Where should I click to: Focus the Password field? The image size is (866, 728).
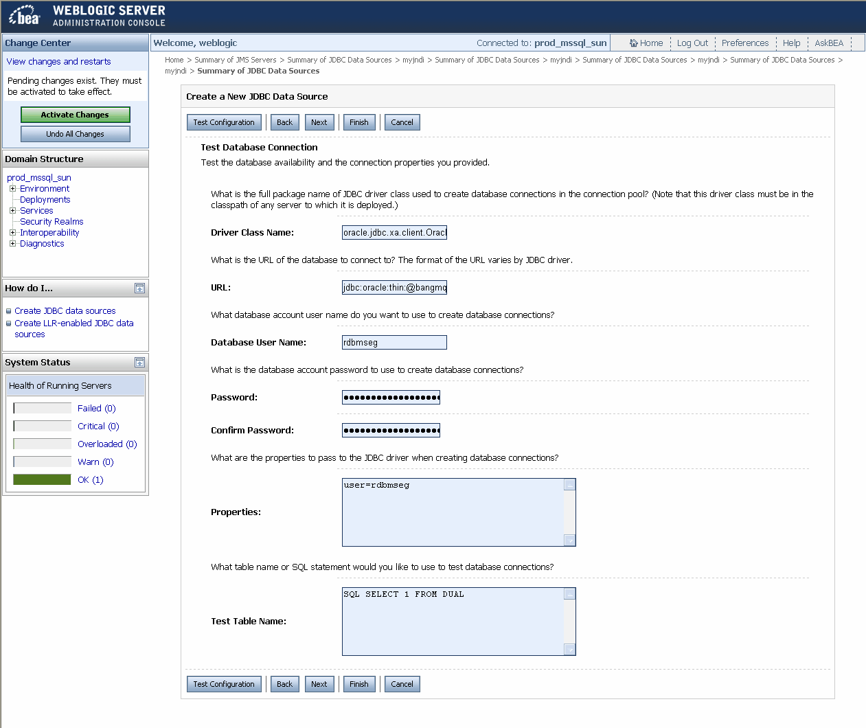(391, 398)
